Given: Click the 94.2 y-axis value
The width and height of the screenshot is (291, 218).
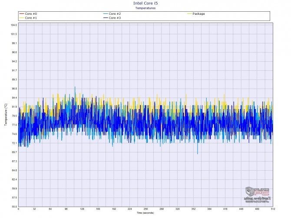Looking at the screenshot, I should tap(14, 61).
